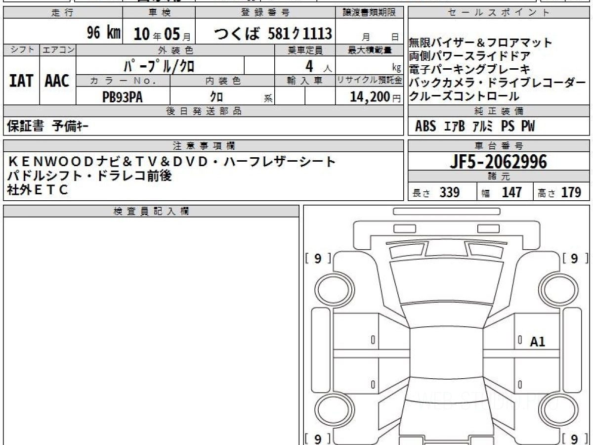This screenshot has height=445, width=593.
Task: Click the 車台番号 header
Action: point(499,145)
